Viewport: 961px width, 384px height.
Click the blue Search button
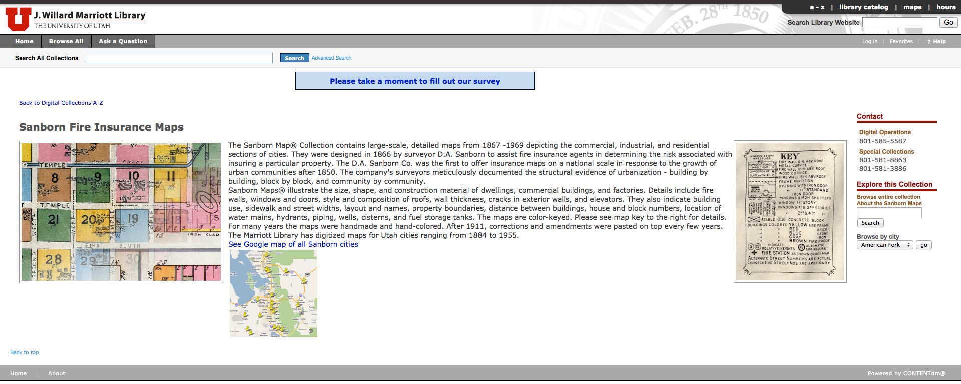pyautogui.click(x=294, y=58)
